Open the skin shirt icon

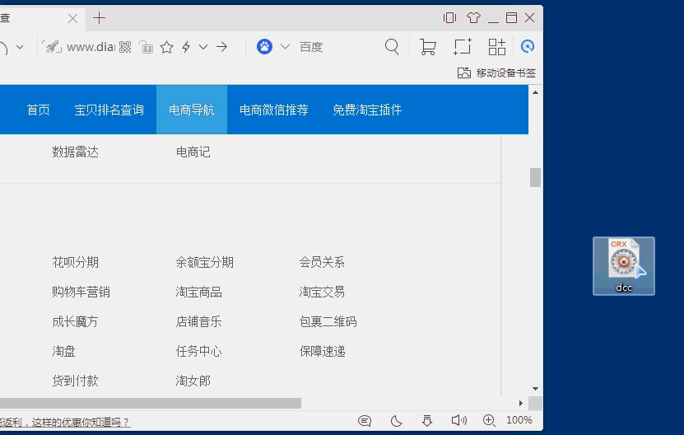[473, 18]
